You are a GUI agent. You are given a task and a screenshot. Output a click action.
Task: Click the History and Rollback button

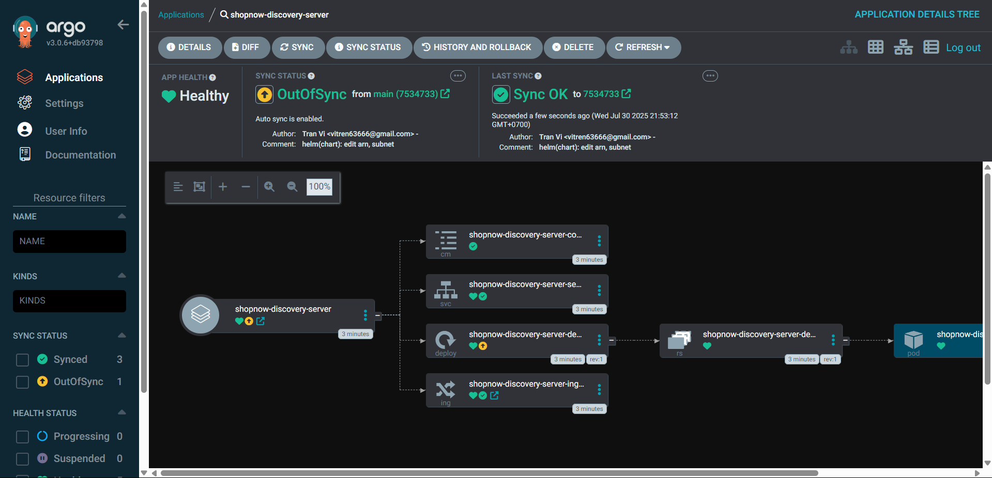(478, 47)
